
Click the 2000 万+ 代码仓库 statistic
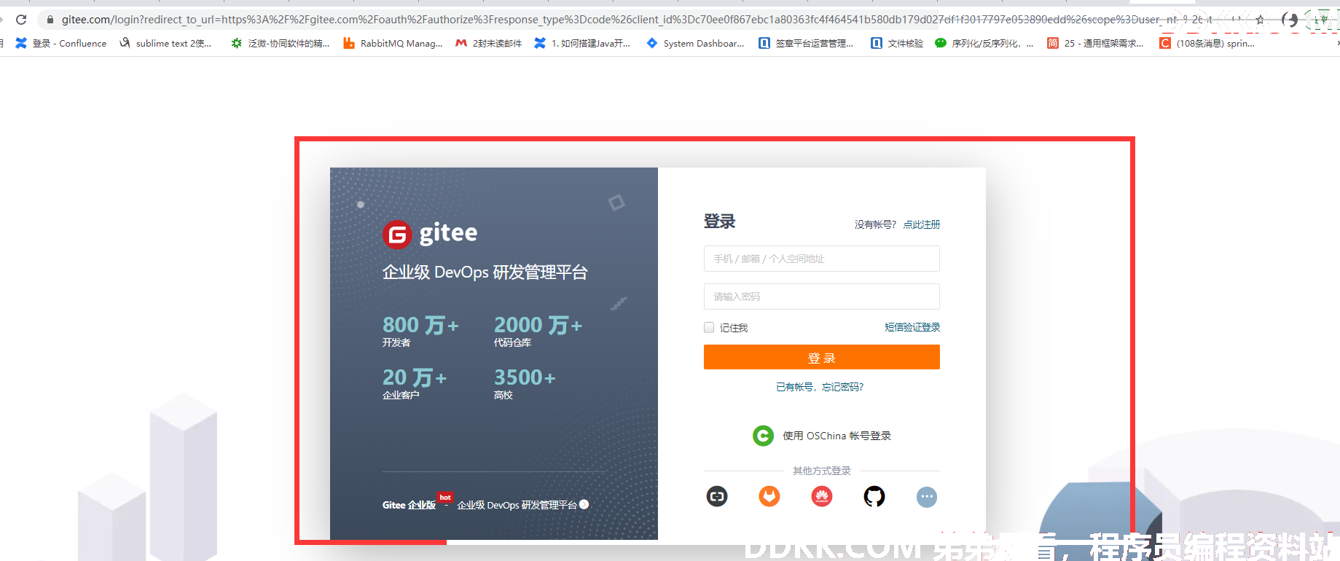[538, 330]
